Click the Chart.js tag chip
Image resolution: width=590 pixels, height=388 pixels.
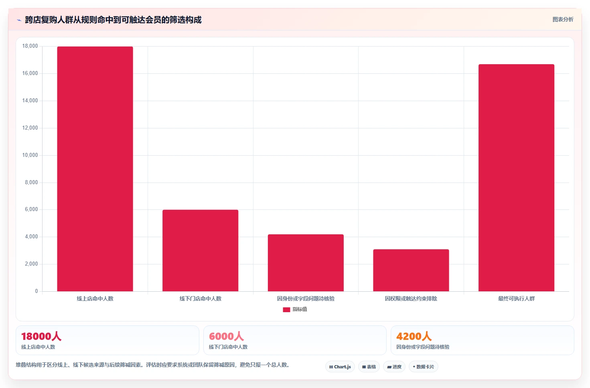point(340,367)
